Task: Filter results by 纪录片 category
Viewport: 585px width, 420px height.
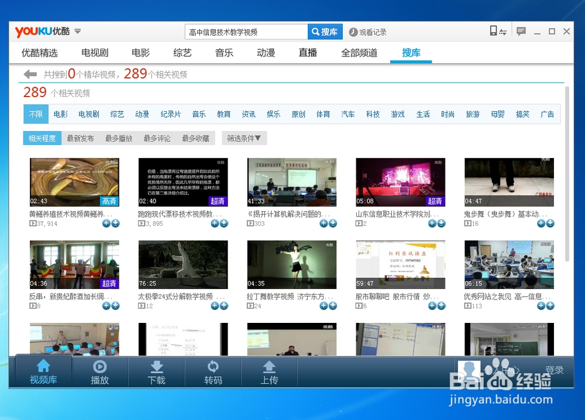Action: pos(170,114)
